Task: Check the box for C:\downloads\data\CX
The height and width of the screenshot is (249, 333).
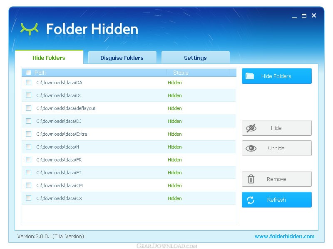Action: (28, 198)
